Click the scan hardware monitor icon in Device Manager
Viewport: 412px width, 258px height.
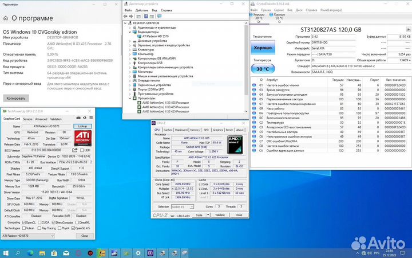click(x=159, y=16)
